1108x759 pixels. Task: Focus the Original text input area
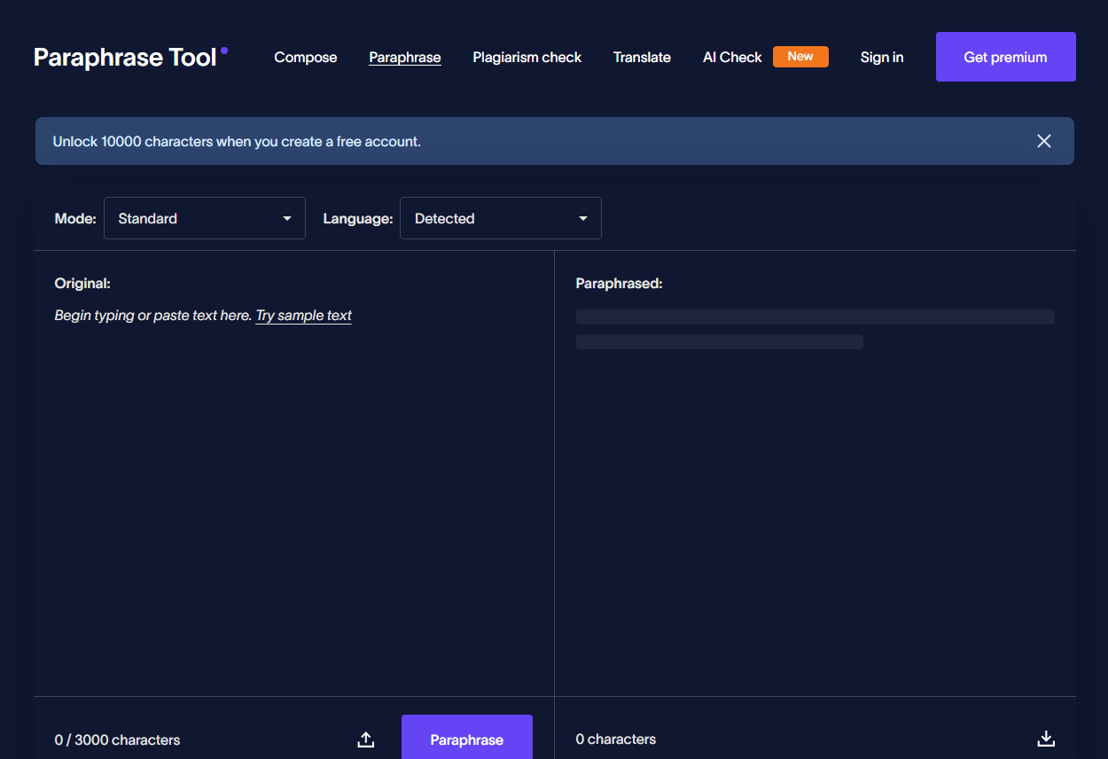(294, 497)
